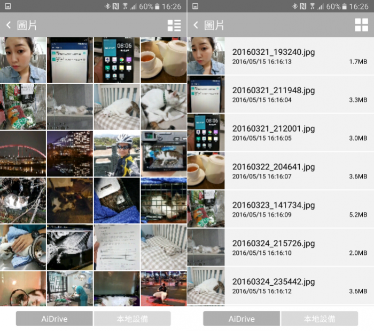This screenshot has width=374, height=331.
Task: Open the paper document photo in grid
Action: pos(117,247)
